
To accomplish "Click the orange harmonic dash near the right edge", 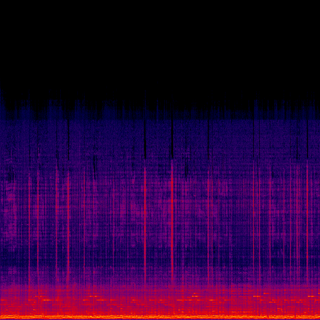I will click(312, 296).
